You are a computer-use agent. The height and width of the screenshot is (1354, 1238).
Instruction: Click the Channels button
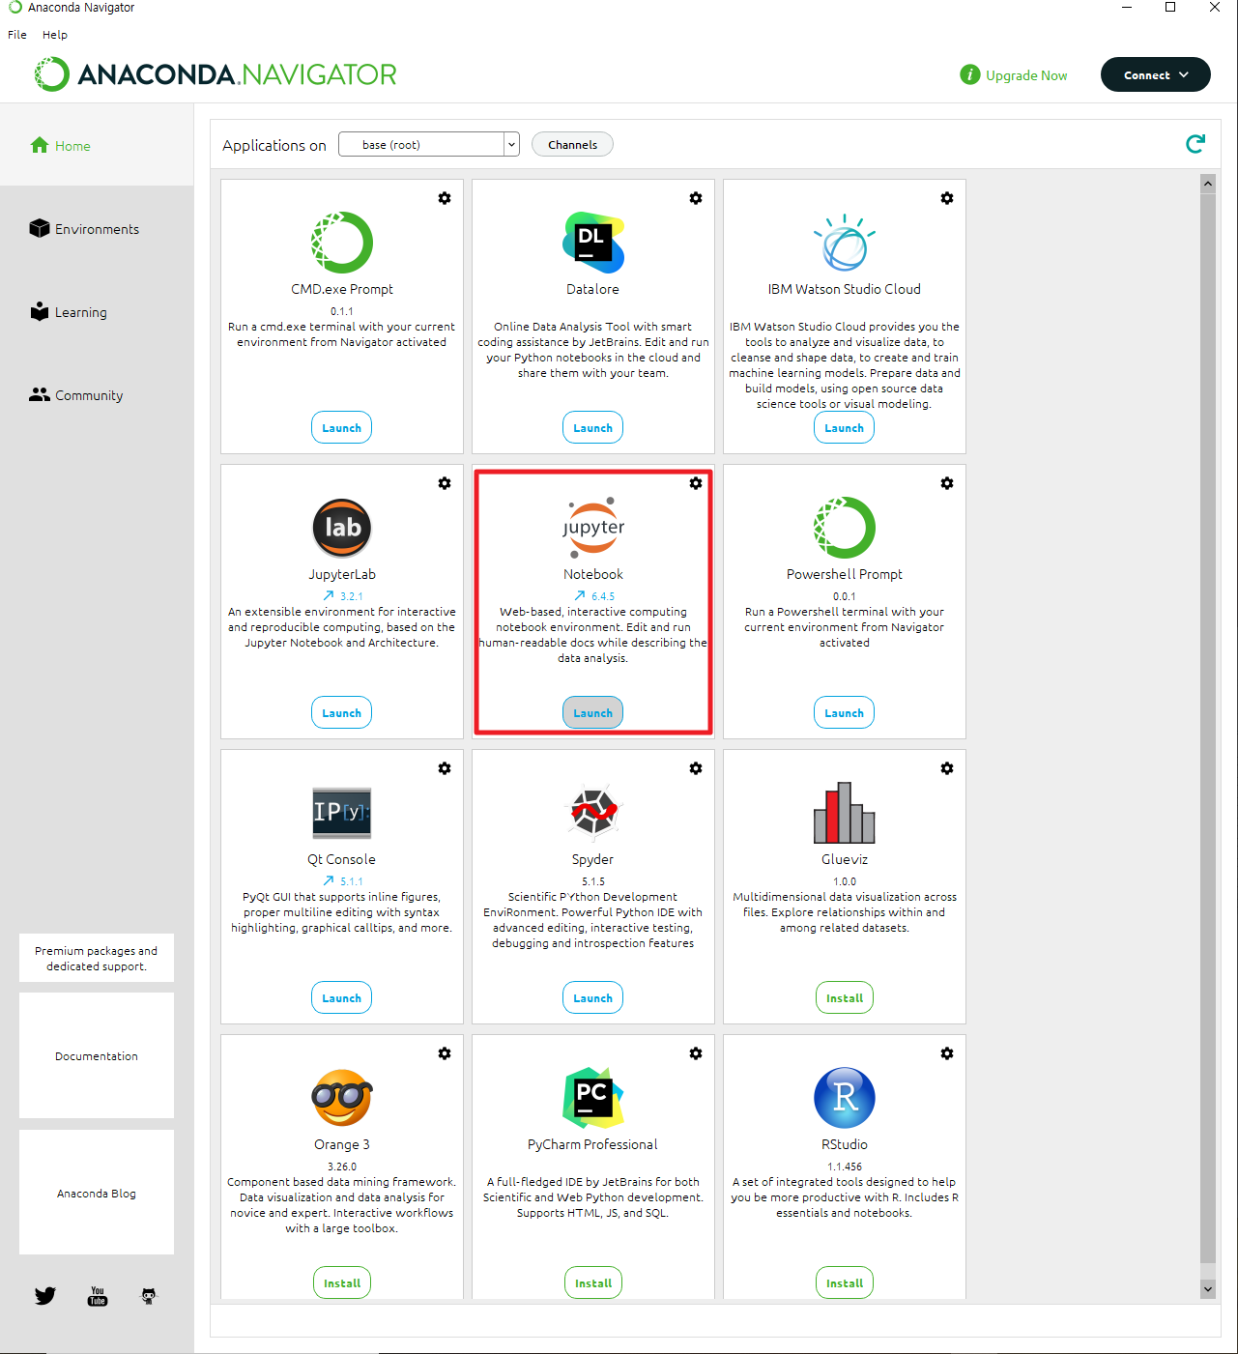click(572, 144)
